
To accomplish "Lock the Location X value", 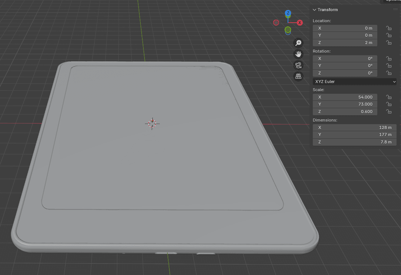I will pos(389,28).
